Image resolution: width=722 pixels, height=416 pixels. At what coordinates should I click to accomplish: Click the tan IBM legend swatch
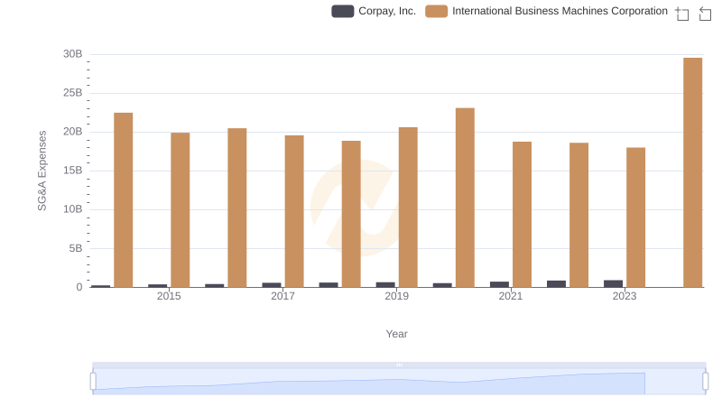click(x=437, y=11)
